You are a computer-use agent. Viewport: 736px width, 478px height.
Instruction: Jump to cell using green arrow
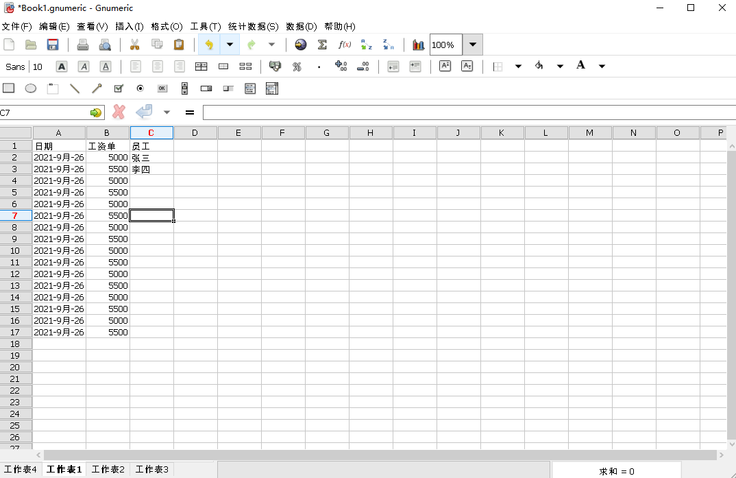pyautogui.click(x=96, y=112)
